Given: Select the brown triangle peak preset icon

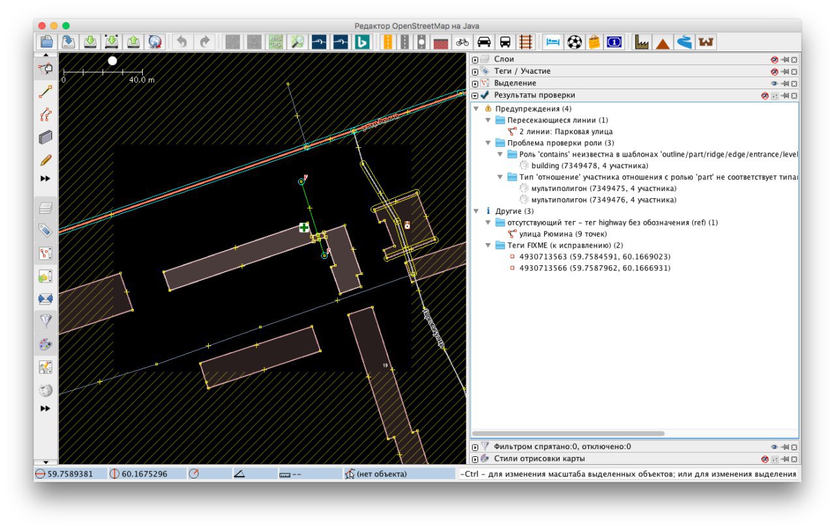Looking at the screenshot, I should point(663,42).
